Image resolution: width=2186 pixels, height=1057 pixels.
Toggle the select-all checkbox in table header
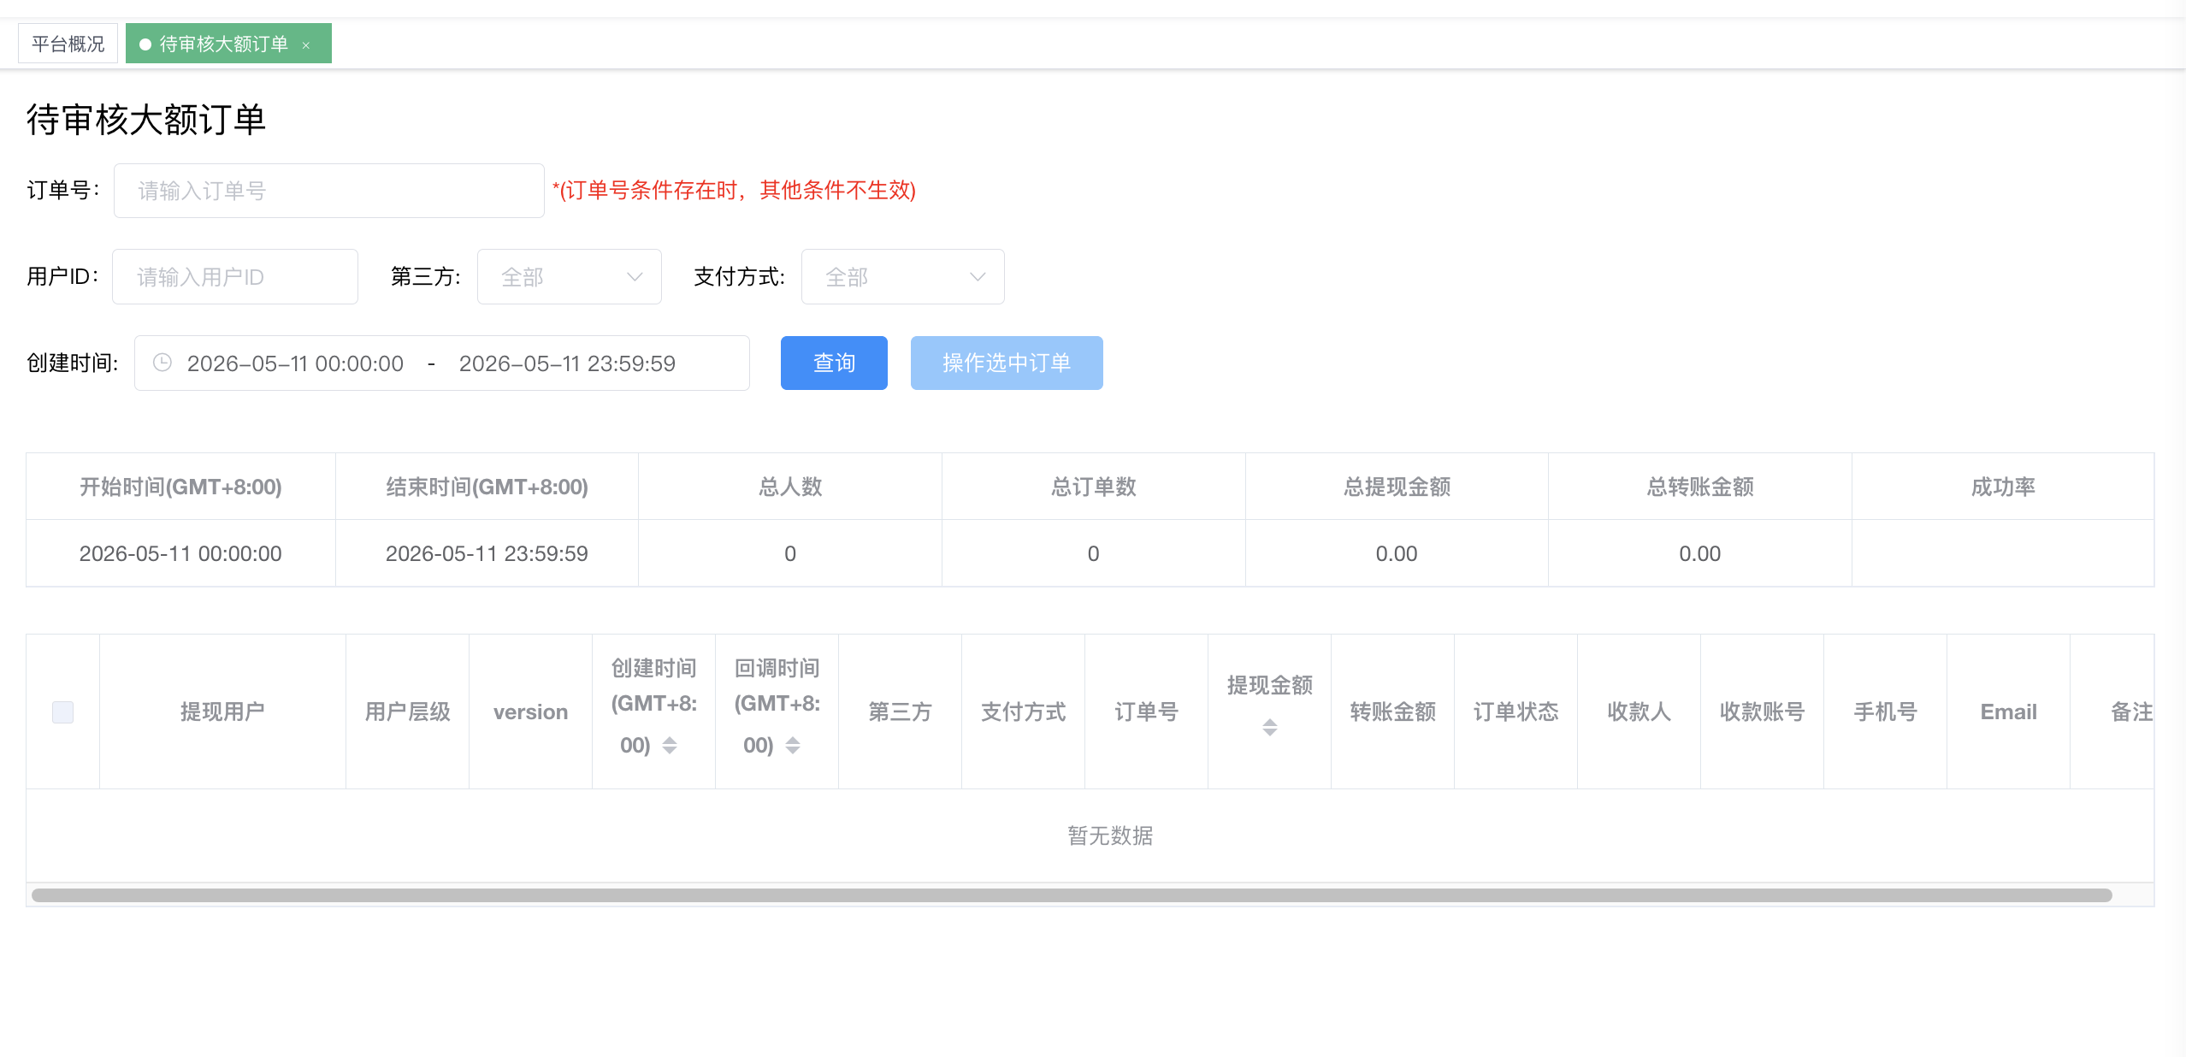[63, 712]
